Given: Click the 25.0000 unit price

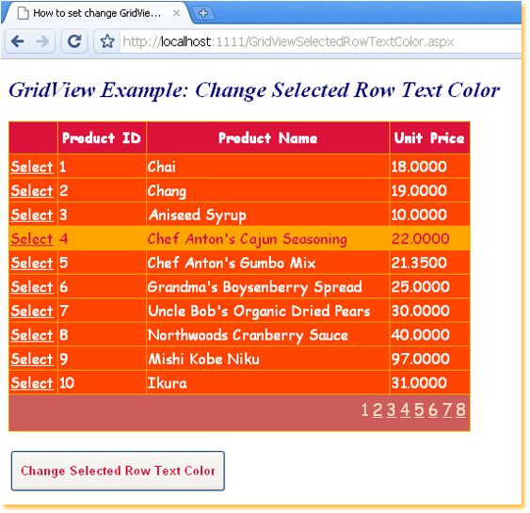Looking at the screenshot, I should click(421, 286).
